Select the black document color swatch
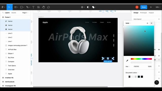The width and height of the screenshot is (162, 91). click(x=142, y=77)
